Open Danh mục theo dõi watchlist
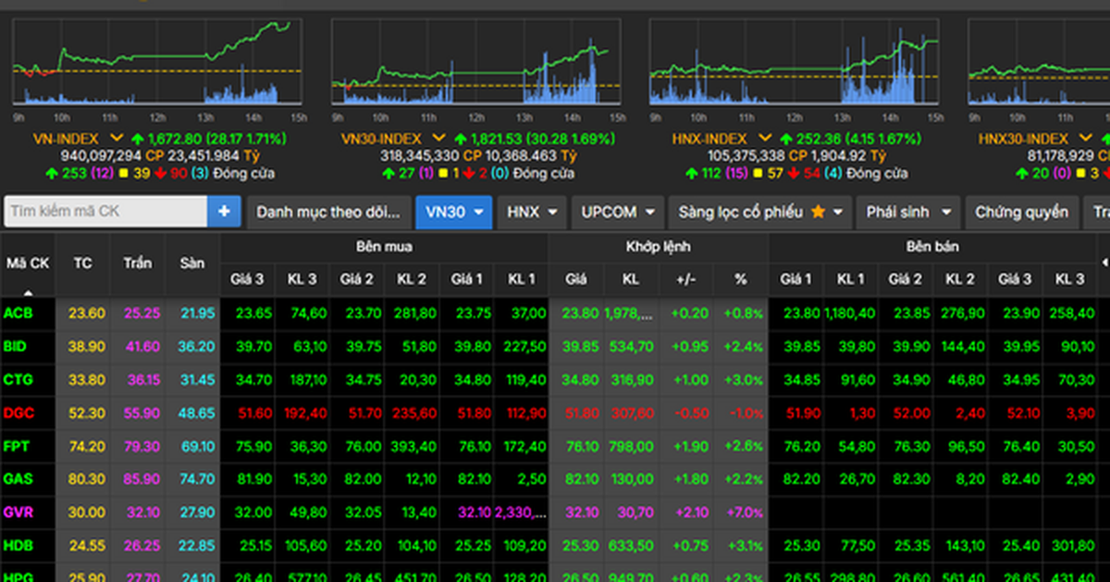The height and width of the screenshot is (582, 1110). [327, 212]
